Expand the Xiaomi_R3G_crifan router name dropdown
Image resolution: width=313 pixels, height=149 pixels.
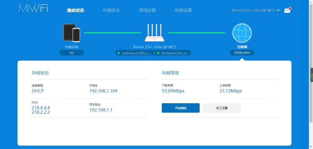tap(256, 10)
